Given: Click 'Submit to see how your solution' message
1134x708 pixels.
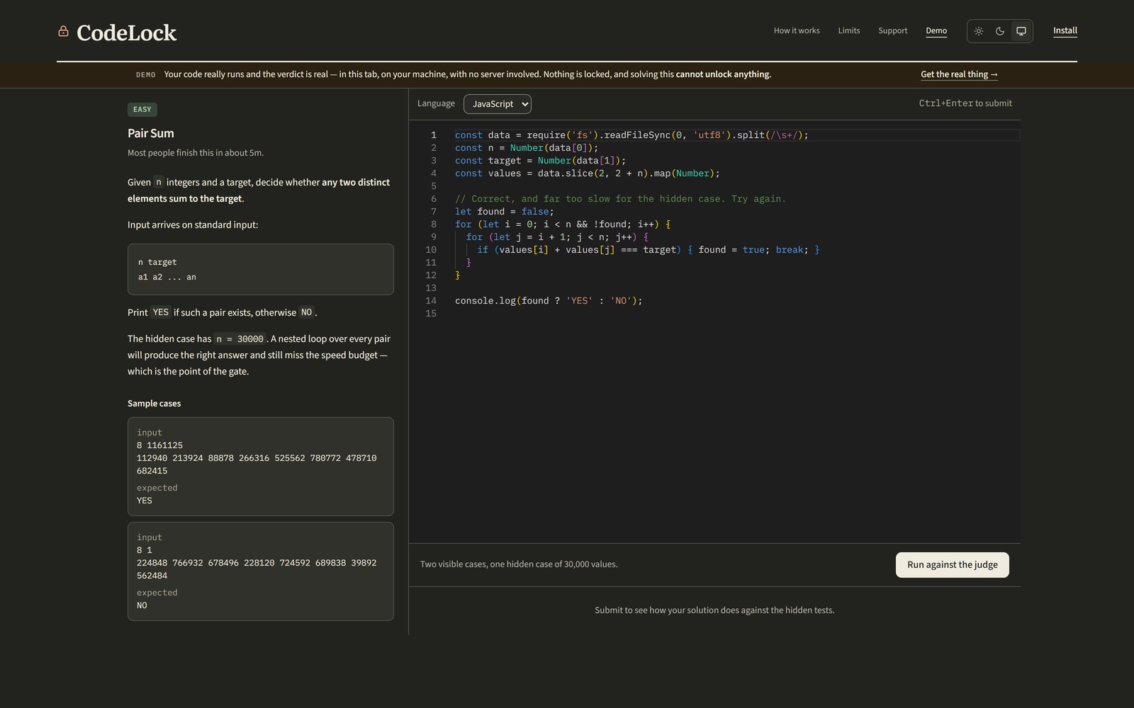Looking at the screenshot, I should pyautogui.click(x=714, y=610).
